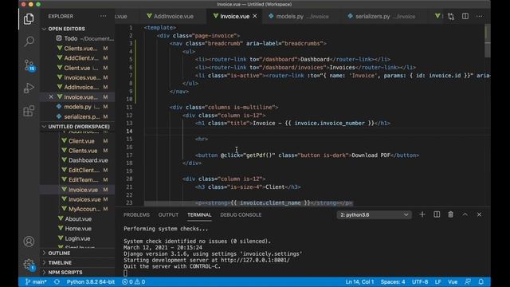Open the Manage gear icon
This screenshot has width=510, height=287.
[x=29, y=264]
